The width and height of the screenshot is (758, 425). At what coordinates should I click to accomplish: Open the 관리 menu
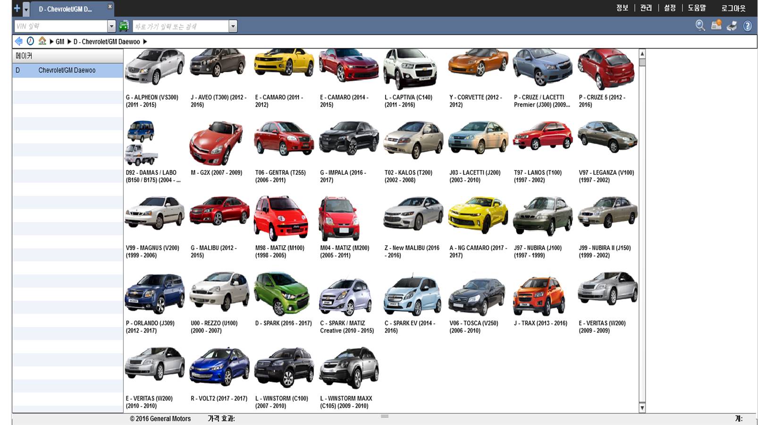[x=646, y=8]
